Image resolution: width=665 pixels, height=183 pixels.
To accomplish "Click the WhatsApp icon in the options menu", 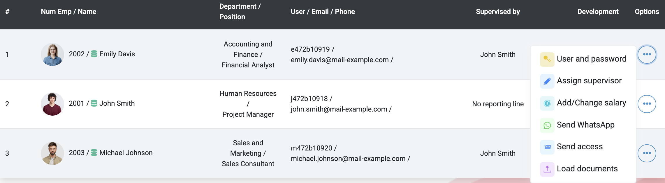I will tap(547, 125).
